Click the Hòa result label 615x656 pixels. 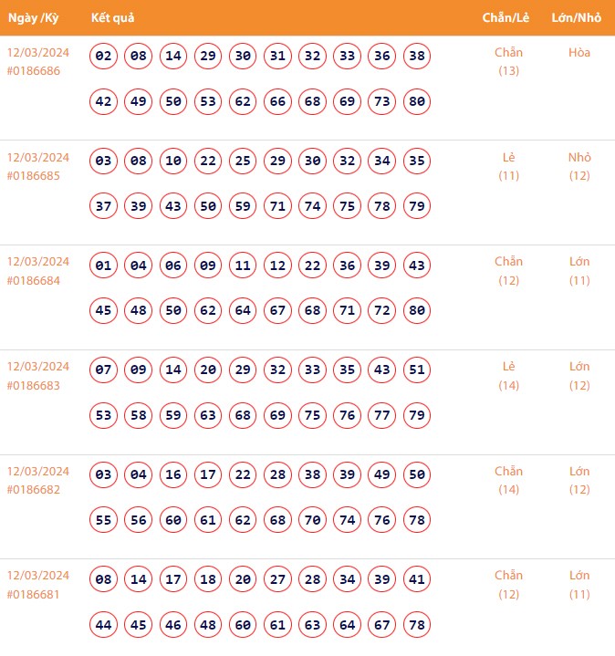pos(579,53)
